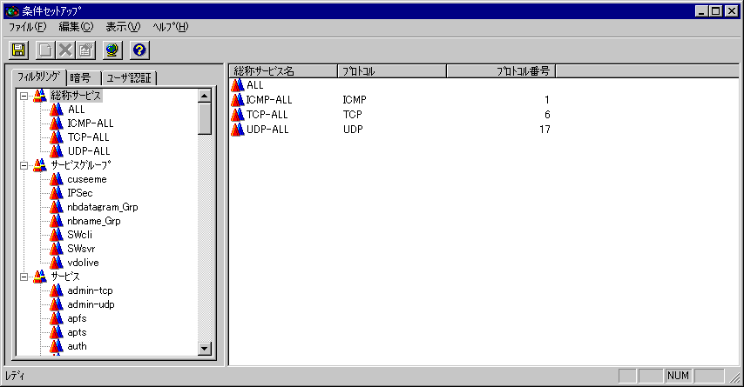This screenshot has width=744, height=387.
Task: Open the 表示(V) menu
Action: [123, 27]
